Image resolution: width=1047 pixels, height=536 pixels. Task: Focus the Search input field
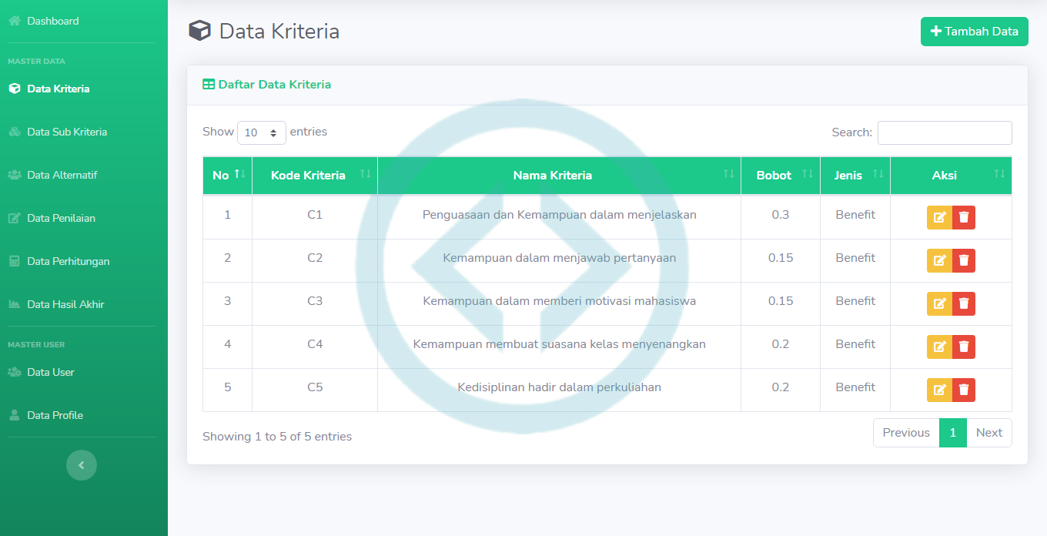[x=944, y=132]
